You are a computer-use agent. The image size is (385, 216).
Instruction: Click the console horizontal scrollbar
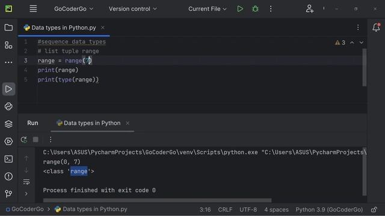(158, 200)
